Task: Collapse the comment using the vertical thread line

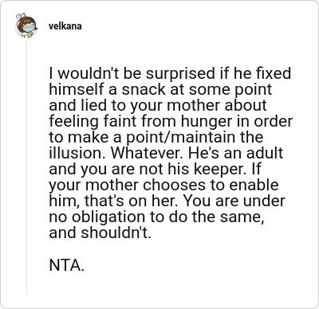Action: tap(26, 167)
